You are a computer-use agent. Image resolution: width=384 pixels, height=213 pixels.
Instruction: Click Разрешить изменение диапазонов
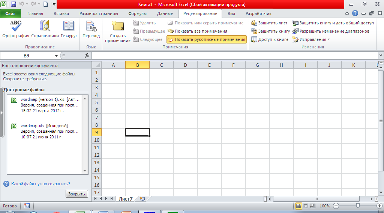(331, 31)
